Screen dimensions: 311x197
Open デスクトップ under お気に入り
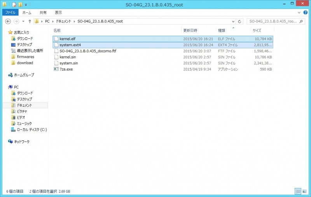[24, 45]
